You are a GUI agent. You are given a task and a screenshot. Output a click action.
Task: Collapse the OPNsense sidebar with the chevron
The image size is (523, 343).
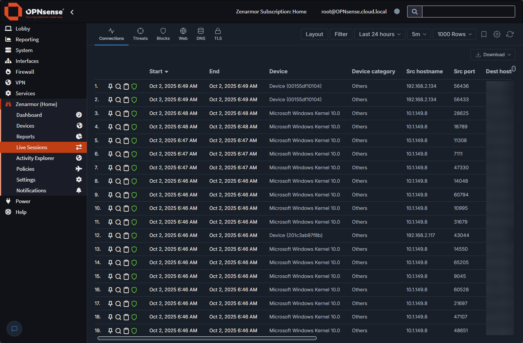point(72,12)
